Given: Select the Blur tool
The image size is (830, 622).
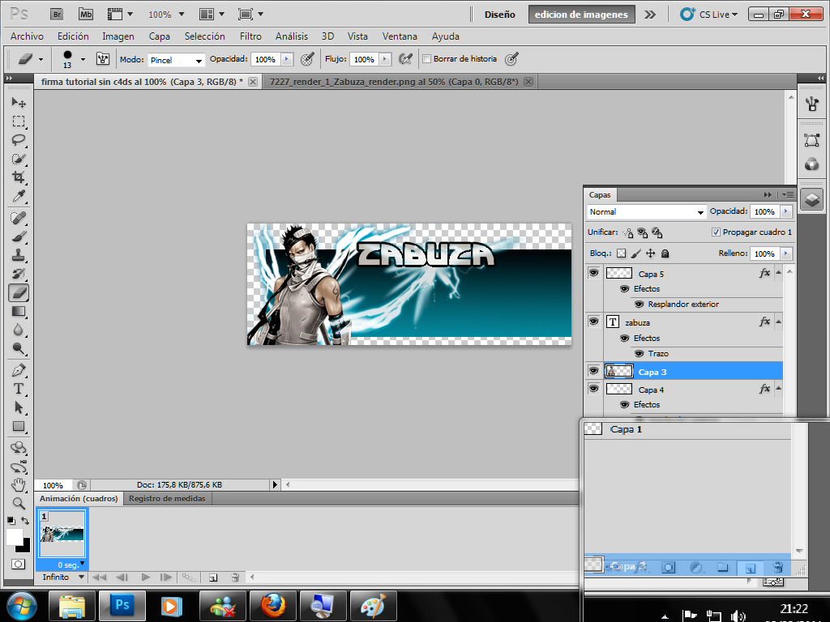Looking at the screenshot, I should (19, 330).
